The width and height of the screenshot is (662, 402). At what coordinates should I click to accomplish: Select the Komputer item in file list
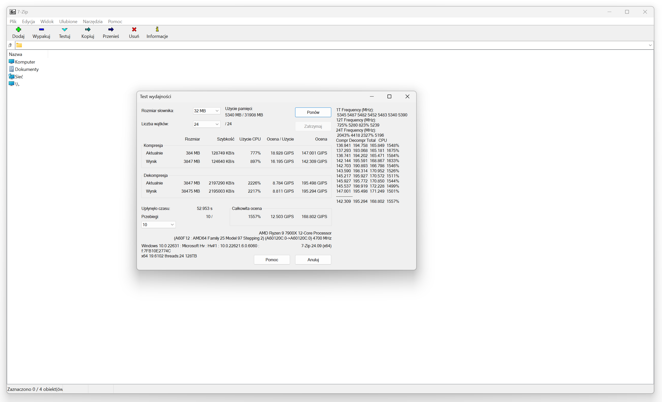25,62
